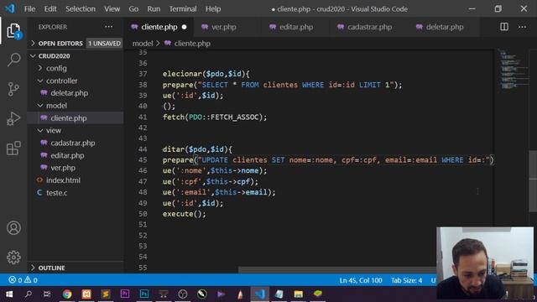
Task: Open Sublime Text from taskbar
Action: click(106, 294)
